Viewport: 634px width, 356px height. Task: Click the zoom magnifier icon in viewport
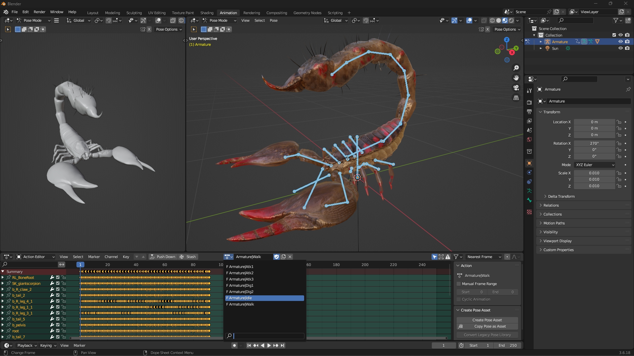click(x=516, y=68)
